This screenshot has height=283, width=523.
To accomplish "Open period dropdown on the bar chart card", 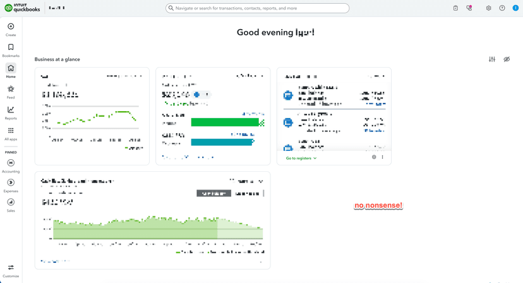I will pos(250,76).
